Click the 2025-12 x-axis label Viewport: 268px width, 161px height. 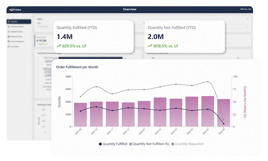[126, 132]
